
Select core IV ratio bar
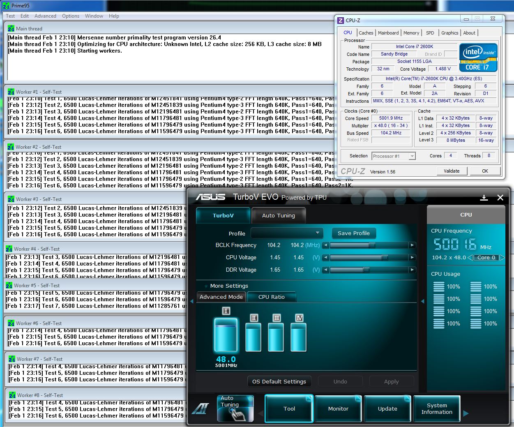click(x=299, y=337)
